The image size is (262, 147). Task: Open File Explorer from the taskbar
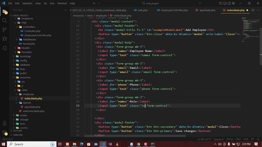click(75, 144)
